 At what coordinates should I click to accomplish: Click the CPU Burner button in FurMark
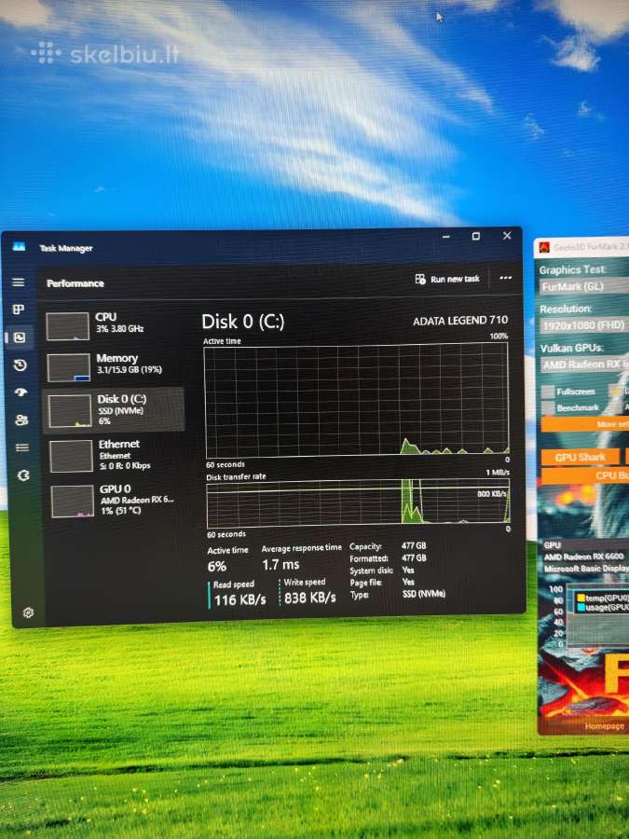point(585,475)
